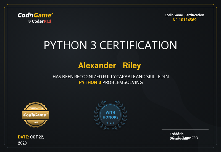Click the words Problem Solving
Viewport: 221px width, 152px height.
point(122,82)
